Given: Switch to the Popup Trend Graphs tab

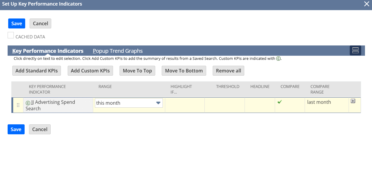Looking at the screenshot, I should (x=117, y=51).
